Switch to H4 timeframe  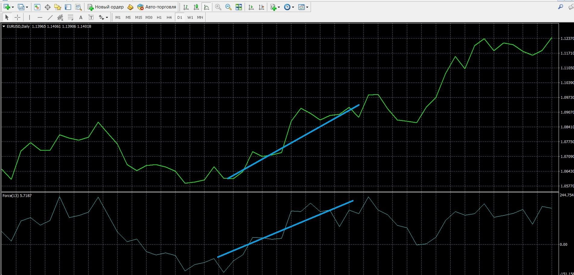click(x=169, y=17)
